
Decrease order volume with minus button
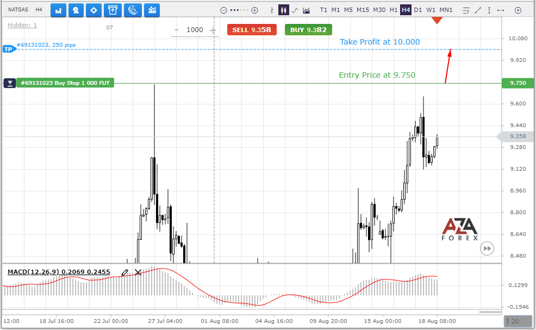click(177, 30)
